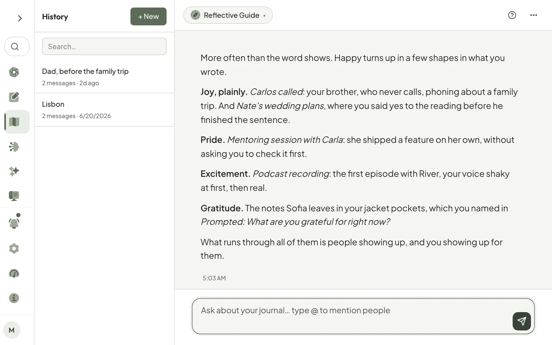The image size is (552, 345).
Task: Open the Reflective Guide dropdown
Action: click(x=228, y=15)
